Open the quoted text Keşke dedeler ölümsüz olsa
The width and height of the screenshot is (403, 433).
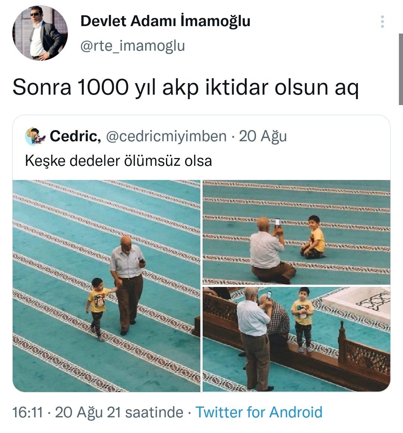click(118, 161)
